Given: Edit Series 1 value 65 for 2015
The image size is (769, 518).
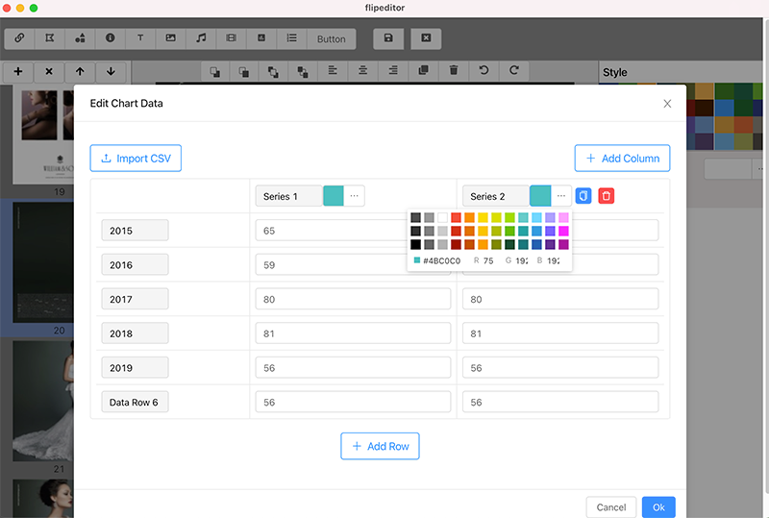Looking at the screenshot, I should tap(331, 231).
